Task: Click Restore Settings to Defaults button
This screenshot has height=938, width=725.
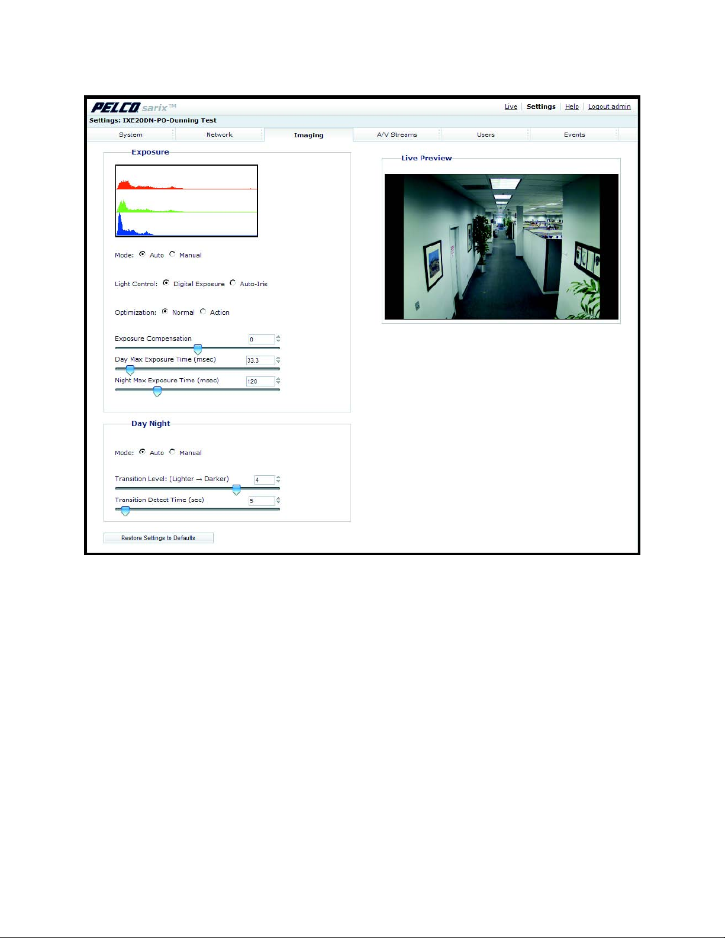Action: point(158,538)
